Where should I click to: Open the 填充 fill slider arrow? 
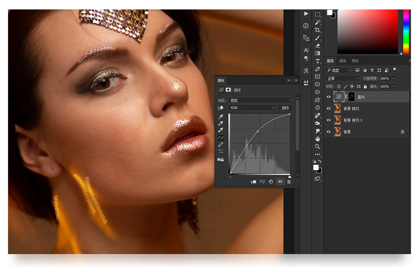tap(394, 87)
